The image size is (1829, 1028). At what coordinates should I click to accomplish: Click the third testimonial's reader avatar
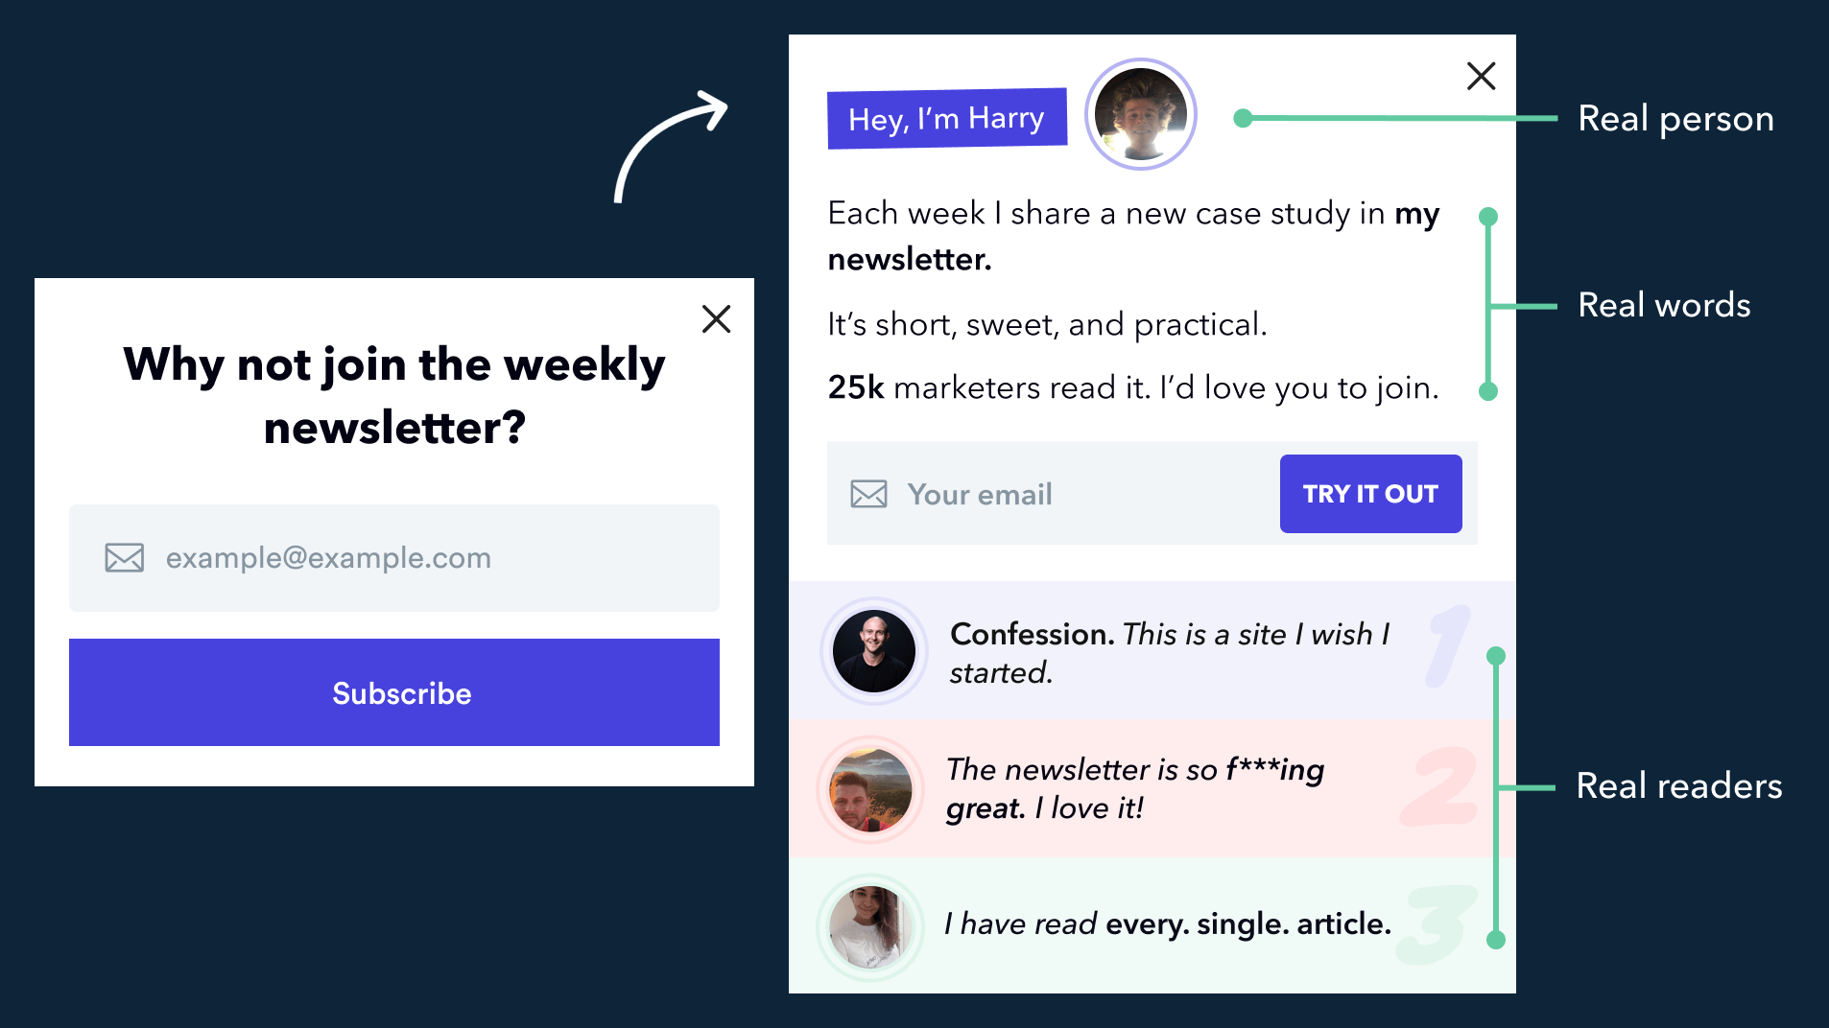click(x=870, y=927)
